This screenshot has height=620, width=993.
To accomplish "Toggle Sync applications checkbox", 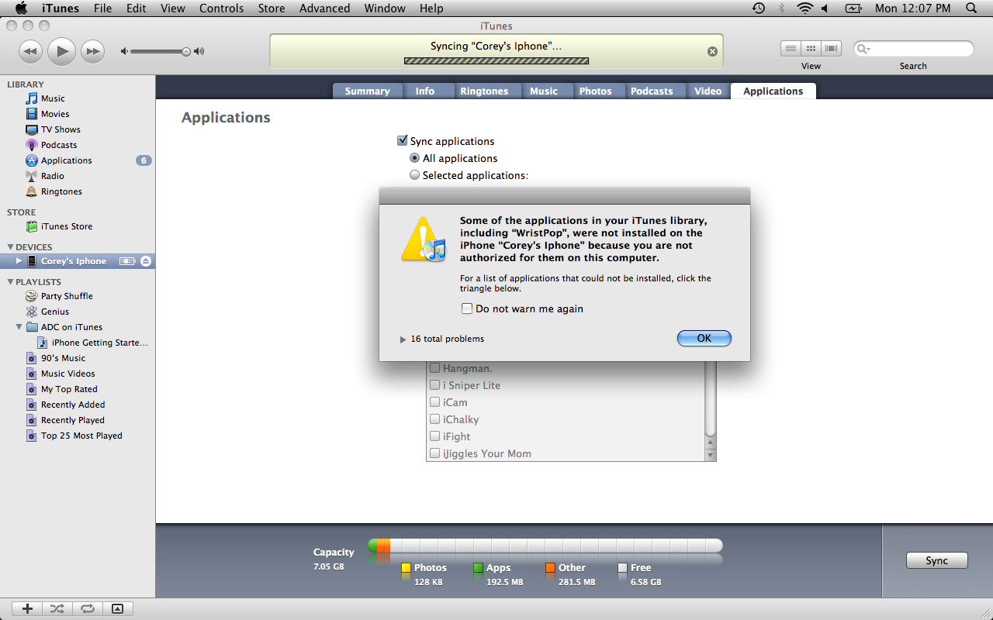I will tap(403, 141).
